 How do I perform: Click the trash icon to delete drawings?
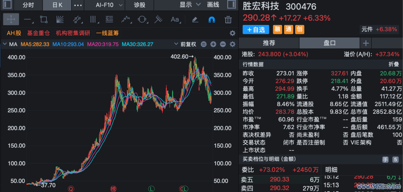coord(228,19)
